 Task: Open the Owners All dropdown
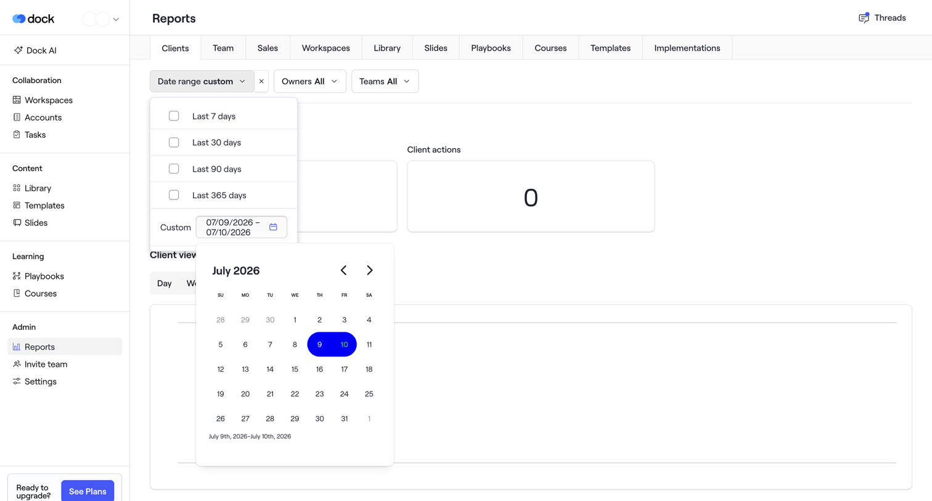click(309, 81)
